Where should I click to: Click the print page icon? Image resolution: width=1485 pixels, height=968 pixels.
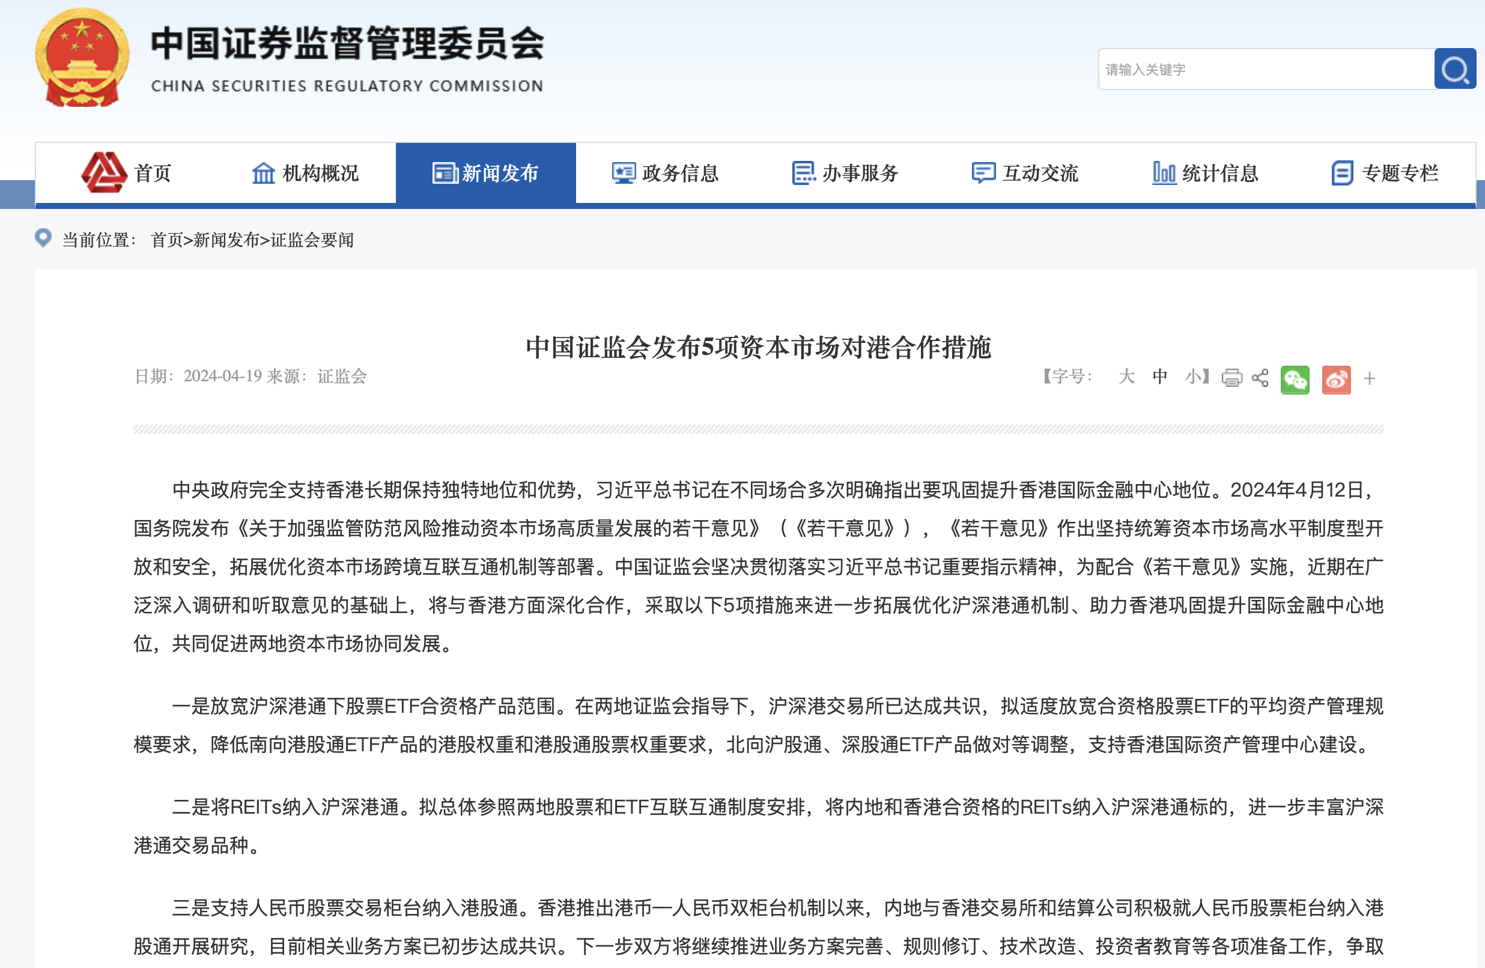1231,378
